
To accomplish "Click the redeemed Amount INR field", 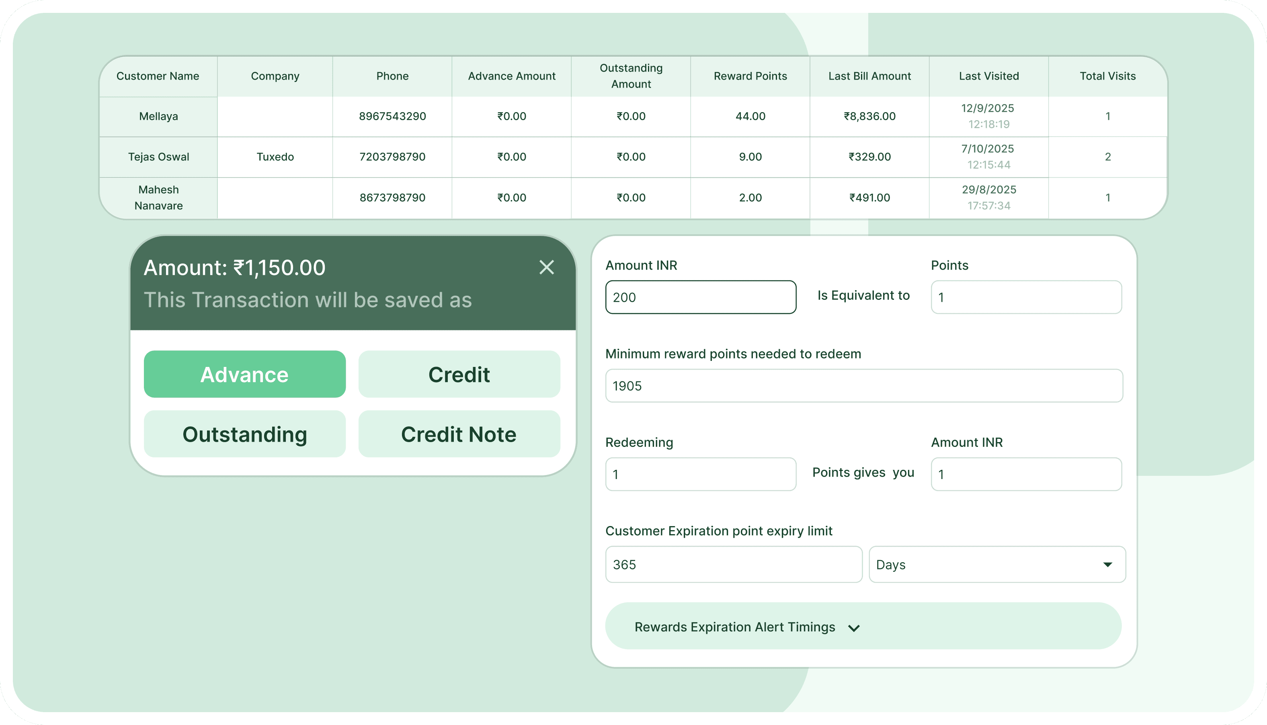I will pyautogui.click(x=1025, y=474).
